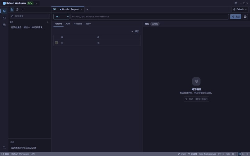Click the 历史 history section header
Viewport: 250px width, 156px height.
(x=12, y=142)
